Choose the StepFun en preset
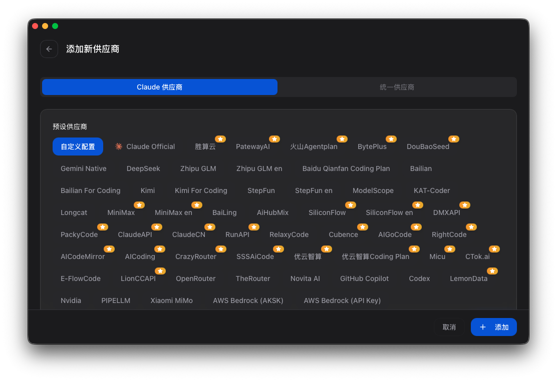This screenshot has height=381, width=557. (x=314, y=190)
